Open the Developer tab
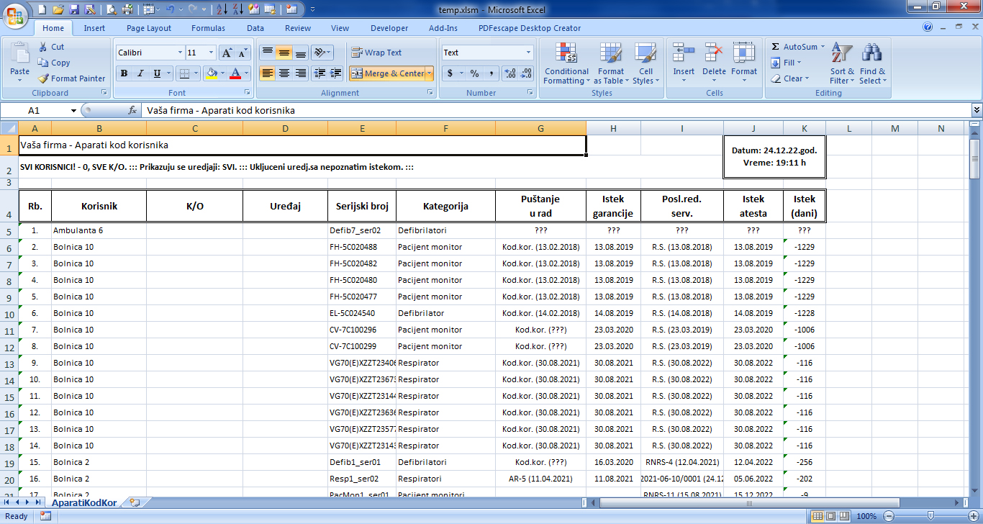The width and height of the screenshot is (983, 524). tap(389, 28)
